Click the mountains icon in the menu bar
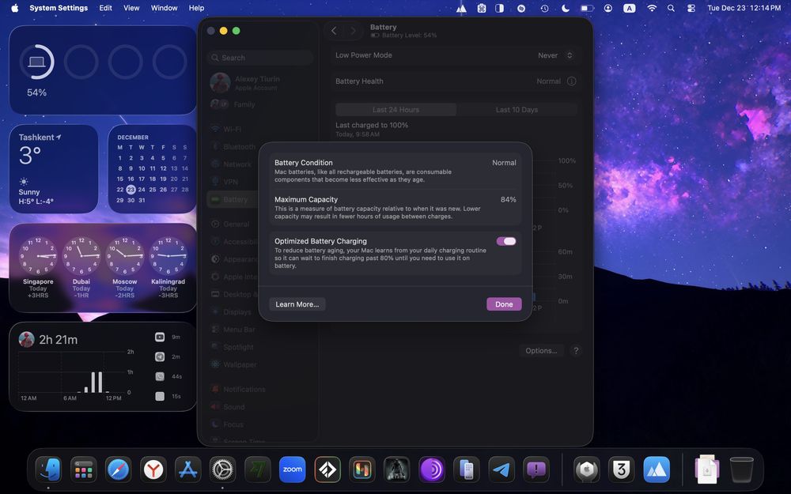The width and height of the screenshot is (791, 494). (461, 8)
